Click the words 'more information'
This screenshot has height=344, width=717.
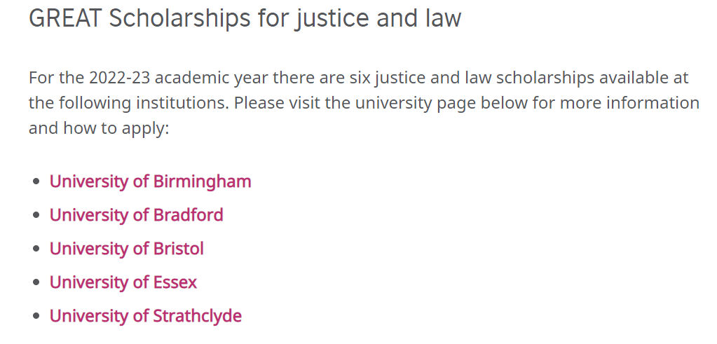[x=629, y=103]
